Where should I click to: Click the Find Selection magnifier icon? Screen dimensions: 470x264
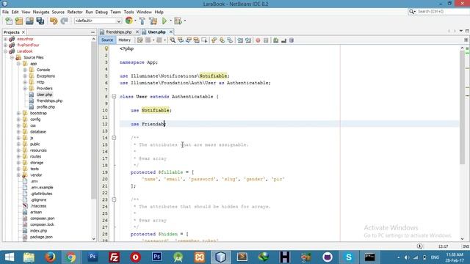(x=173, y=40)
